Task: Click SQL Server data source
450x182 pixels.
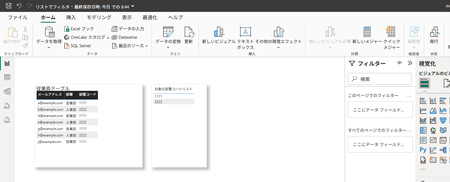Action: tap(78, 46)
